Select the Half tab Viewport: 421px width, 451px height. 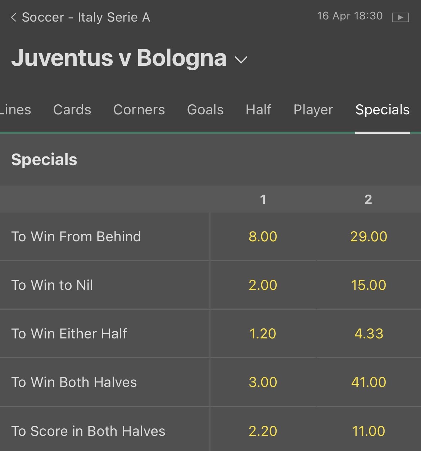(x=258, y=110)
